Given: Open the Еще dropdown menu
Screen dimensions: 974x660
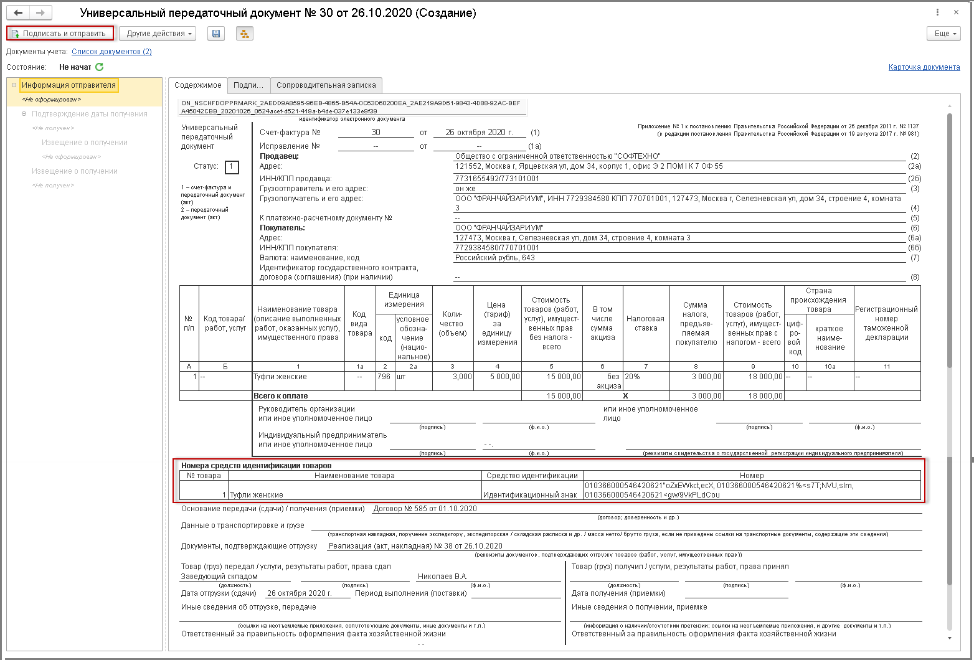Looking at the screenshot, I should [x=944, y=34].
